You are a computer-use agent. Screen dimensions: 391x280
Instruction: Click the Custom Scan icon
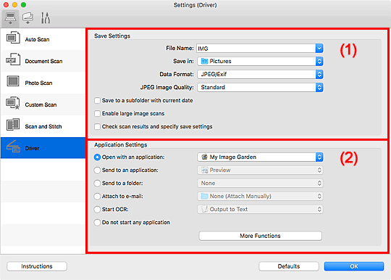13,103
